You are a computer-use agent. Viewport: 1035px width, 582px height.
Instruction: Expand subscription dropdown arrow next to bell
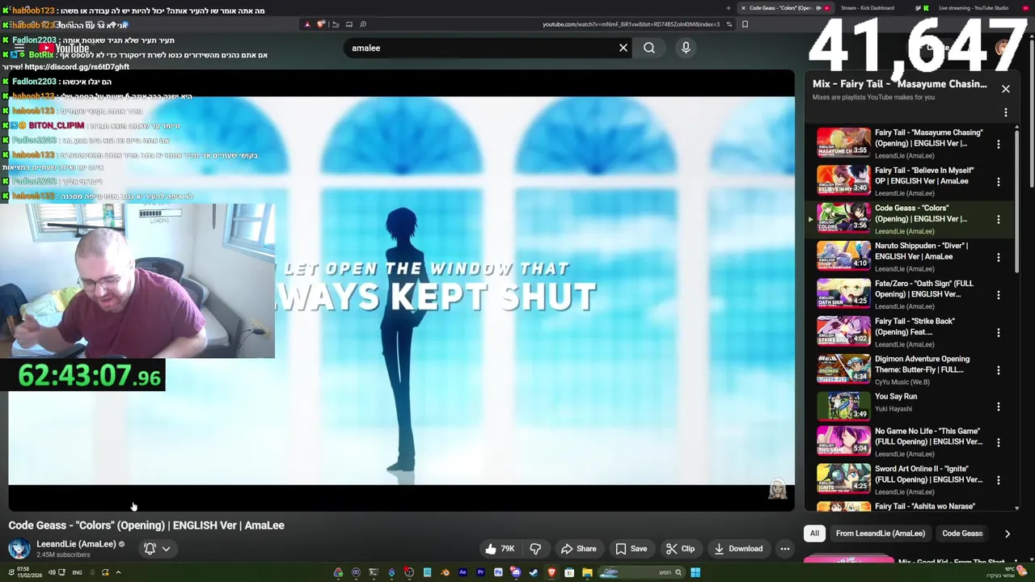(x=166, y=549)
